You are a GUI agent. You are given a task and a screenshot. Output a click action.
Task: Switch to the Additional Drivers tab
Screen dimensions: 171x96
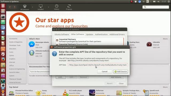click(117, 34)
